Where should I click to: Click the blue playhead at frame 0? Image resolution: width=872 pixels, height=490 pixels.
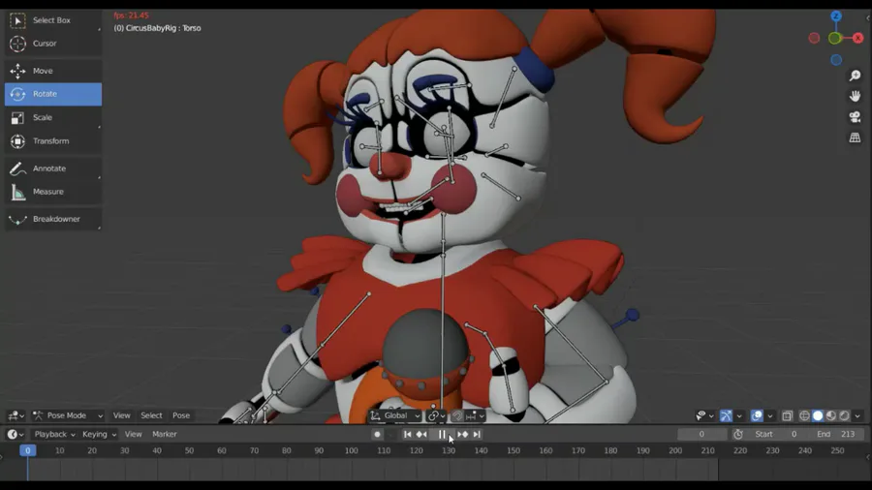[27, 450]
